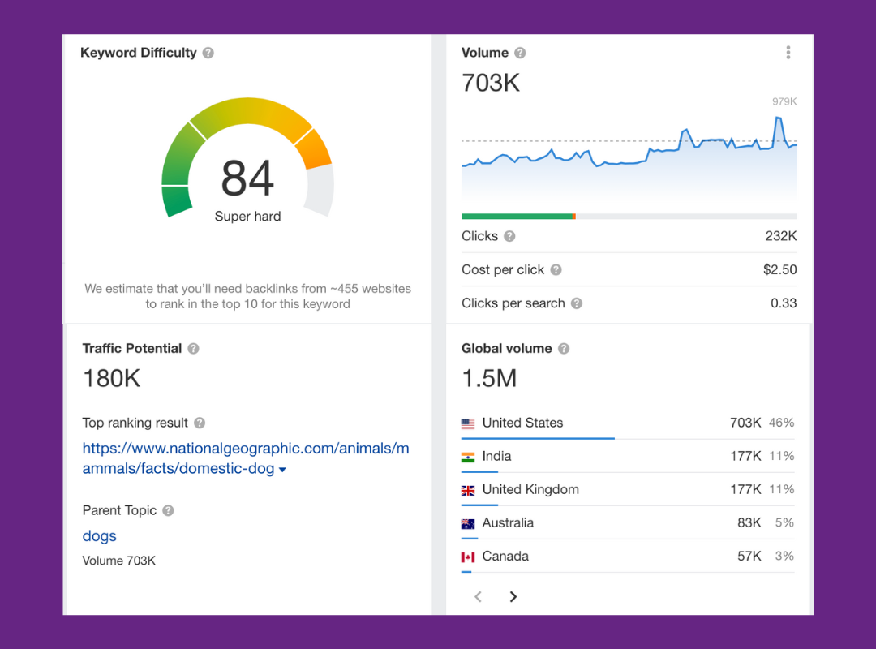Click help icon next to Keyword Difficulty
The height and width of the screenshot is (649, 876).
pos(208,53)
